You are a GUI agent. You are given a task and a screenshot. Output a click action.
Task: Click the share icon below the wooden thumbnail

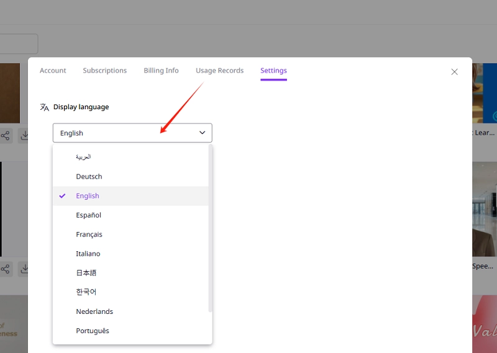coord(6,135)
